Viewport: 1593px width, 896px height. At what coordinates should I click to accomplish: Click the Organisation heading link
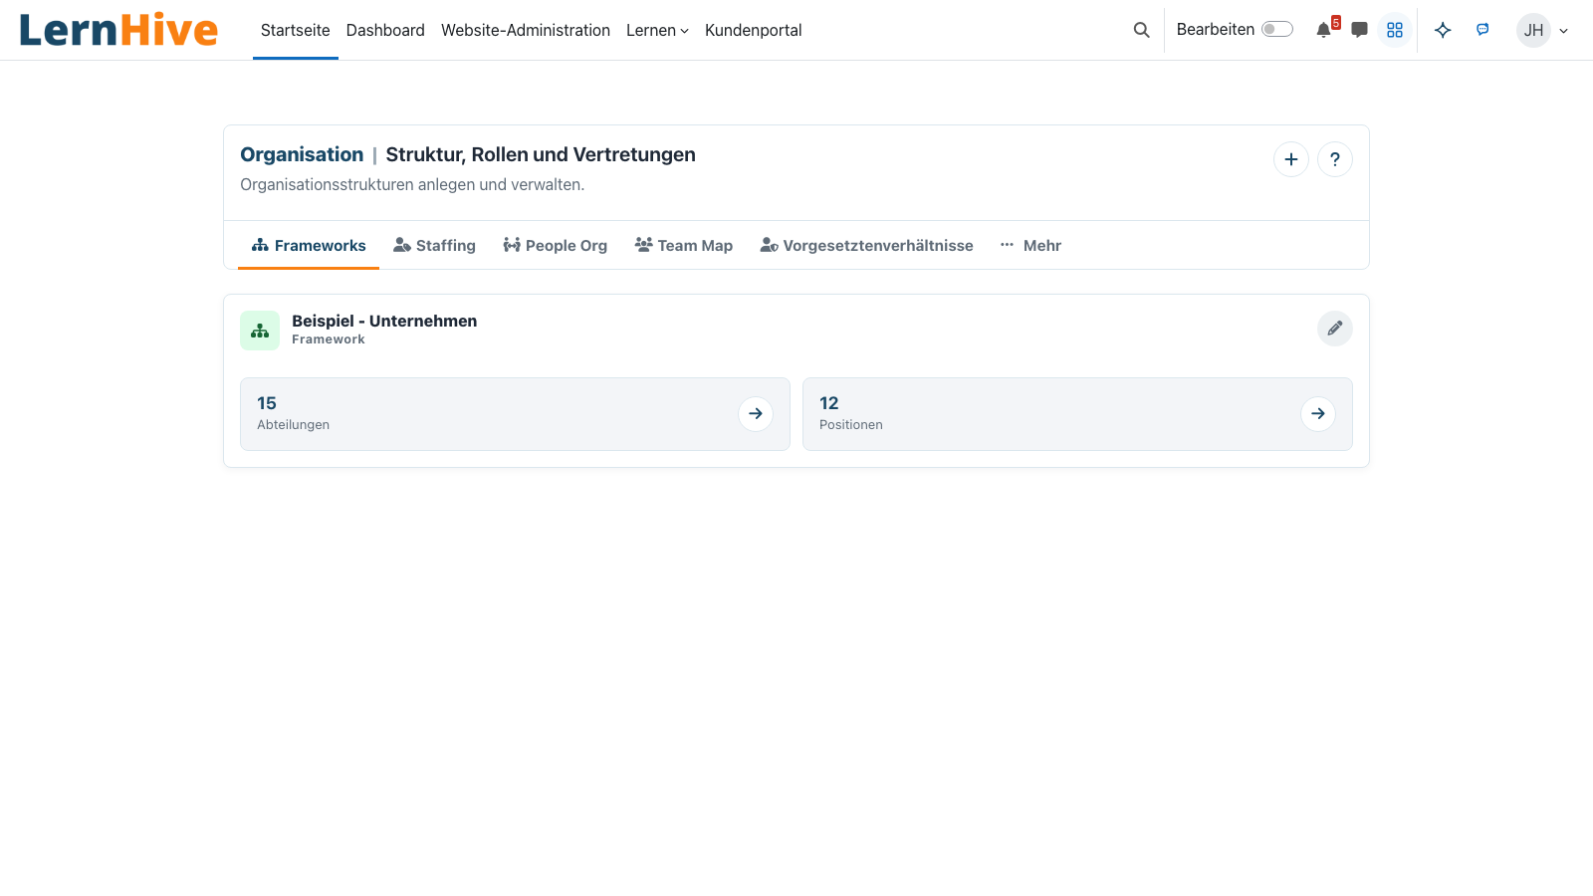(x=302, y=154)
